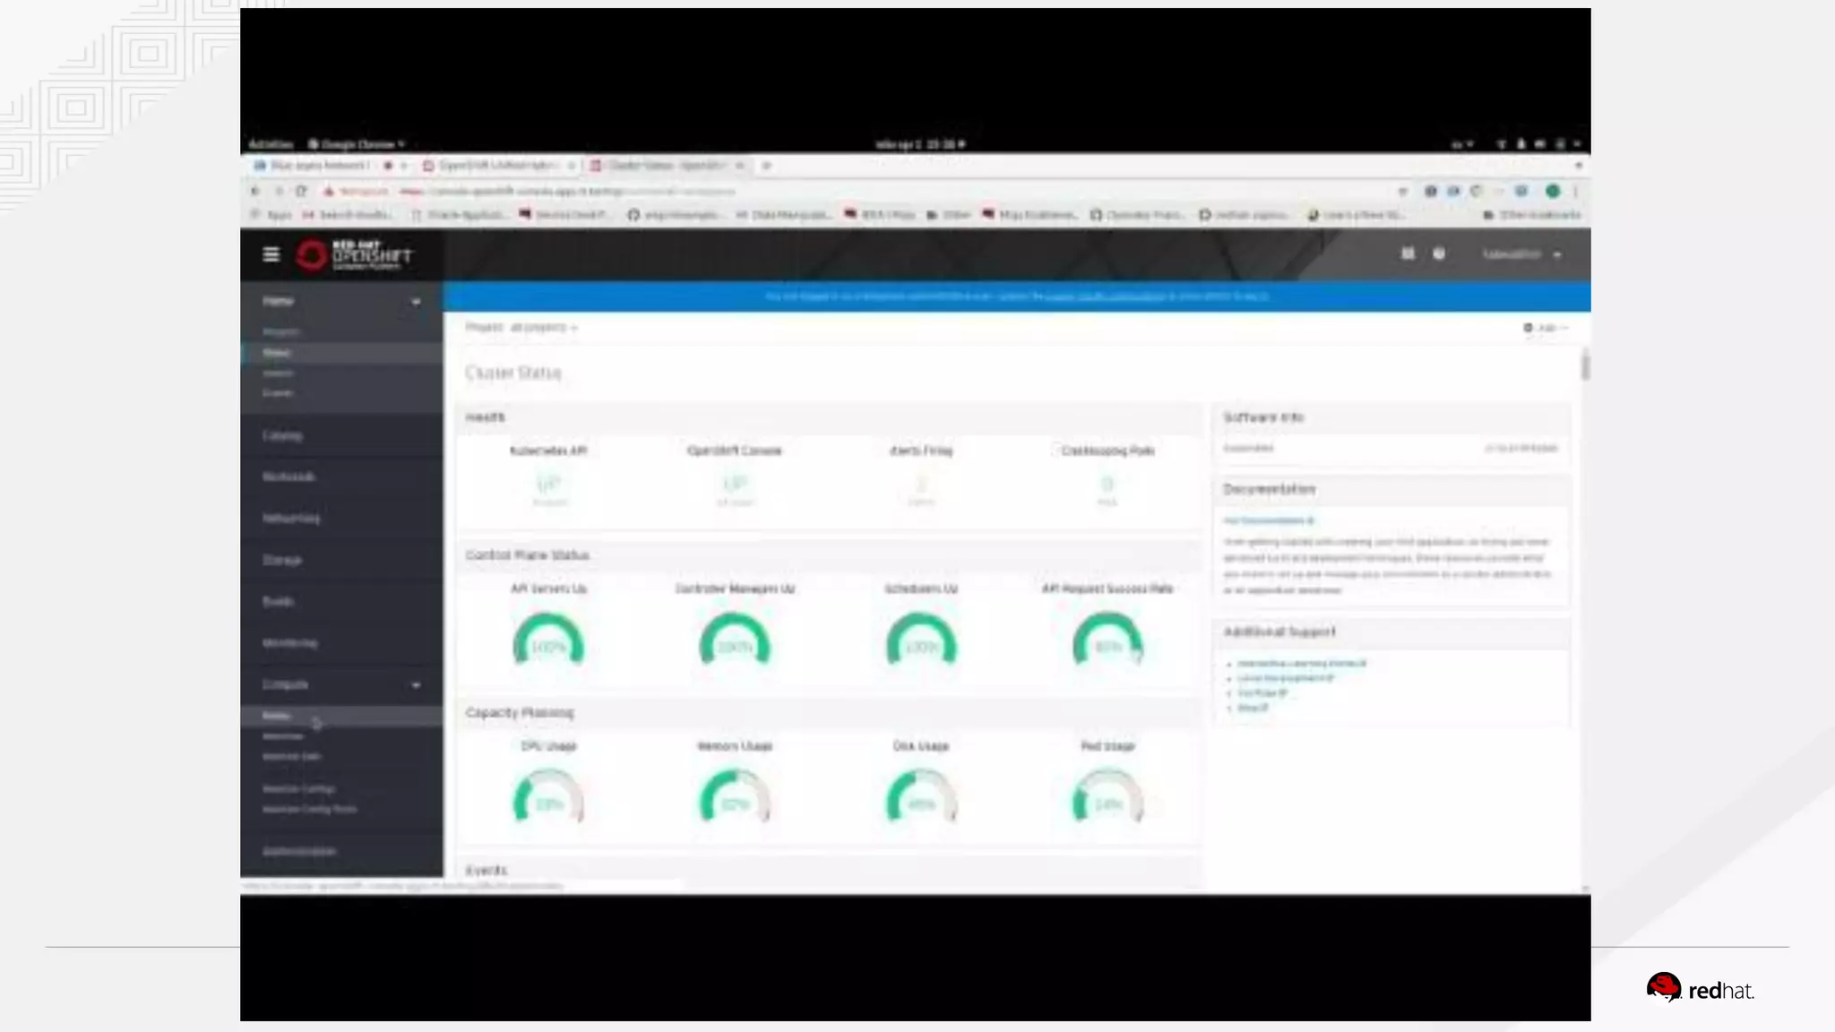Click the help question mark icon

coord(1439,254)
